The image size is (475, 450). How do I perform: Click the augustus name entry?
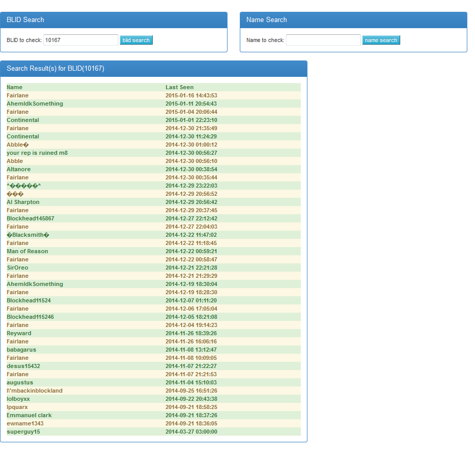pyautogui.click(x=19, y=382)
